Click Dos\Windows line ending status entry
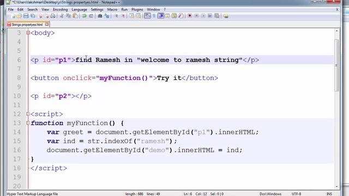Screen dimensions: 349x196 270,194
